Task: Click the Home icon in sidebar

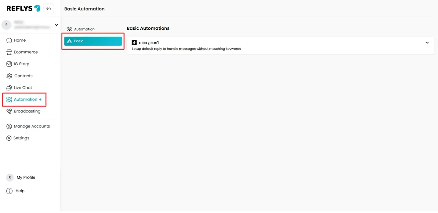Action: (9, 40)
